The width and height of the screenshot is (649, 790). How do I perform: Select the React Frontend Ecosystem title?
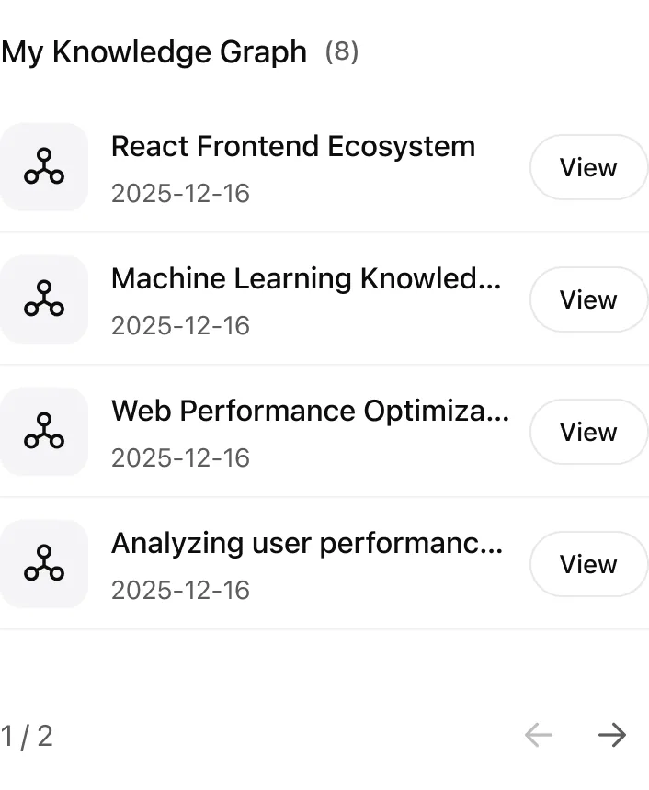(x=292, y=146)
